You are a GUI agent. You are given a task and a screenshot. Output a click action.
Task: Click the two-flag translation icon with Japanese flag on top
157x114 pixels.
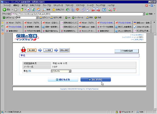pyautogui.click(x=110, y=10)
